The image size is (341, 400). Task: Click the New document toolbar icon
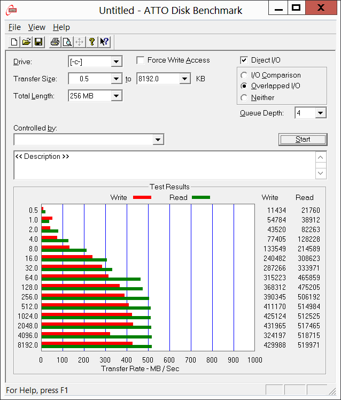tap(14, 42)
